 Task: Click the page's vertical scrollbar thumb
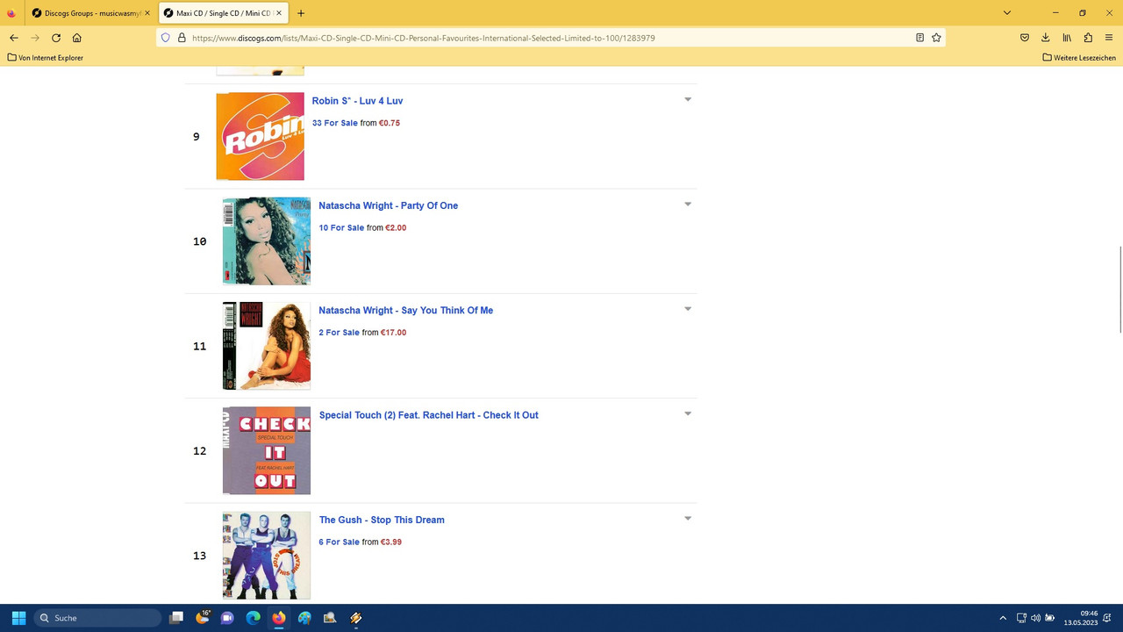pos(1119,290)
